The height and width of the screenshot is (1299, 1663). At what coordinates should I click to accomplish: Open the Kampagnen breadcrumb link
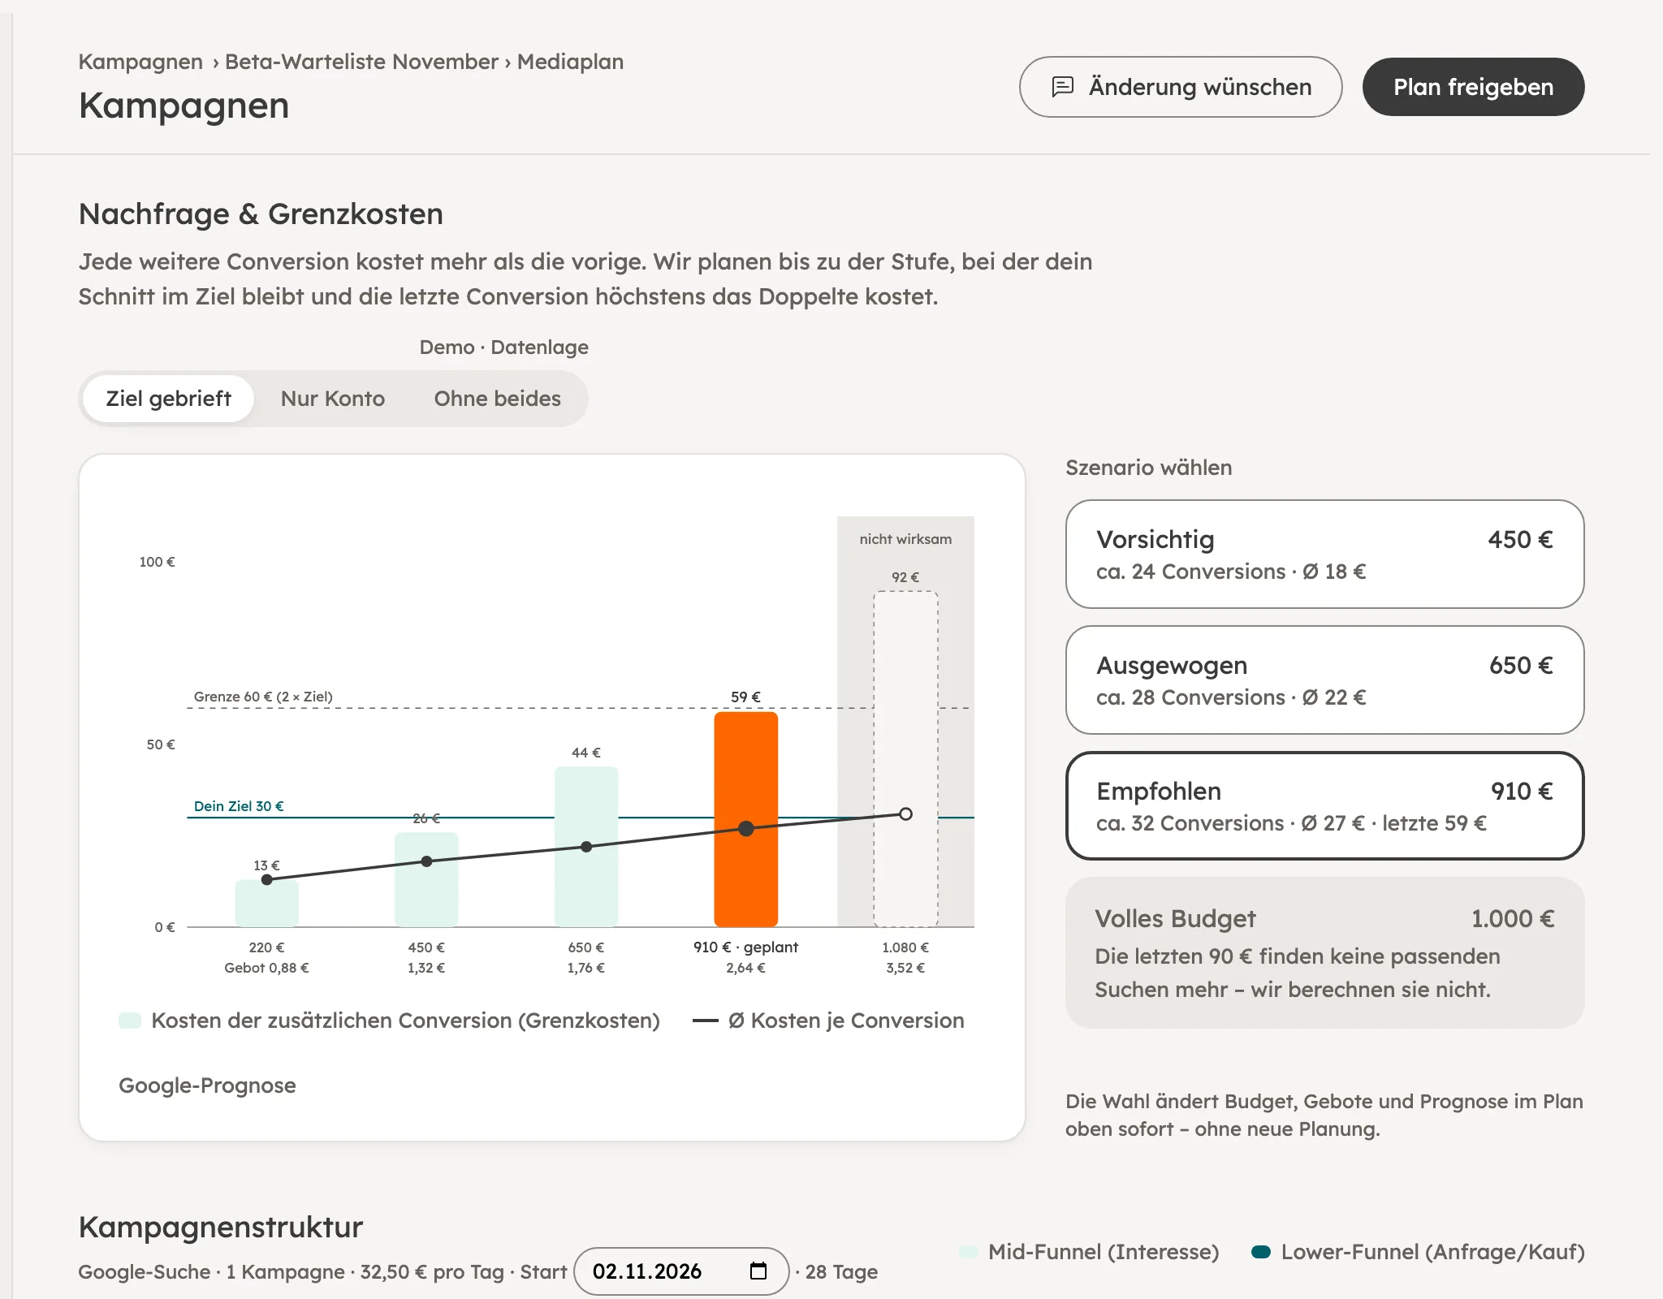coord(140,62)
